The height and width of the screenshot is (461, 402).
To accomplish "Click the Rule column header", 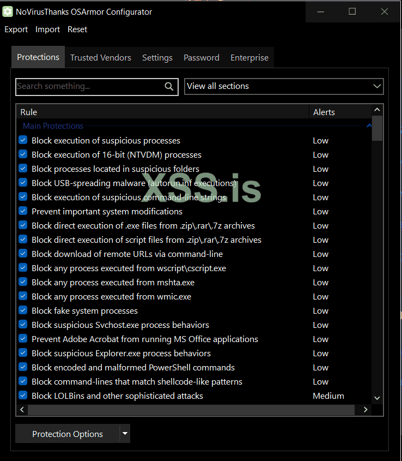I will [163, 112].
